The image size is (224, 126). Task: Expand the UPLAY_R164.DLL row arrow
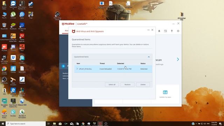click(77, 69)
